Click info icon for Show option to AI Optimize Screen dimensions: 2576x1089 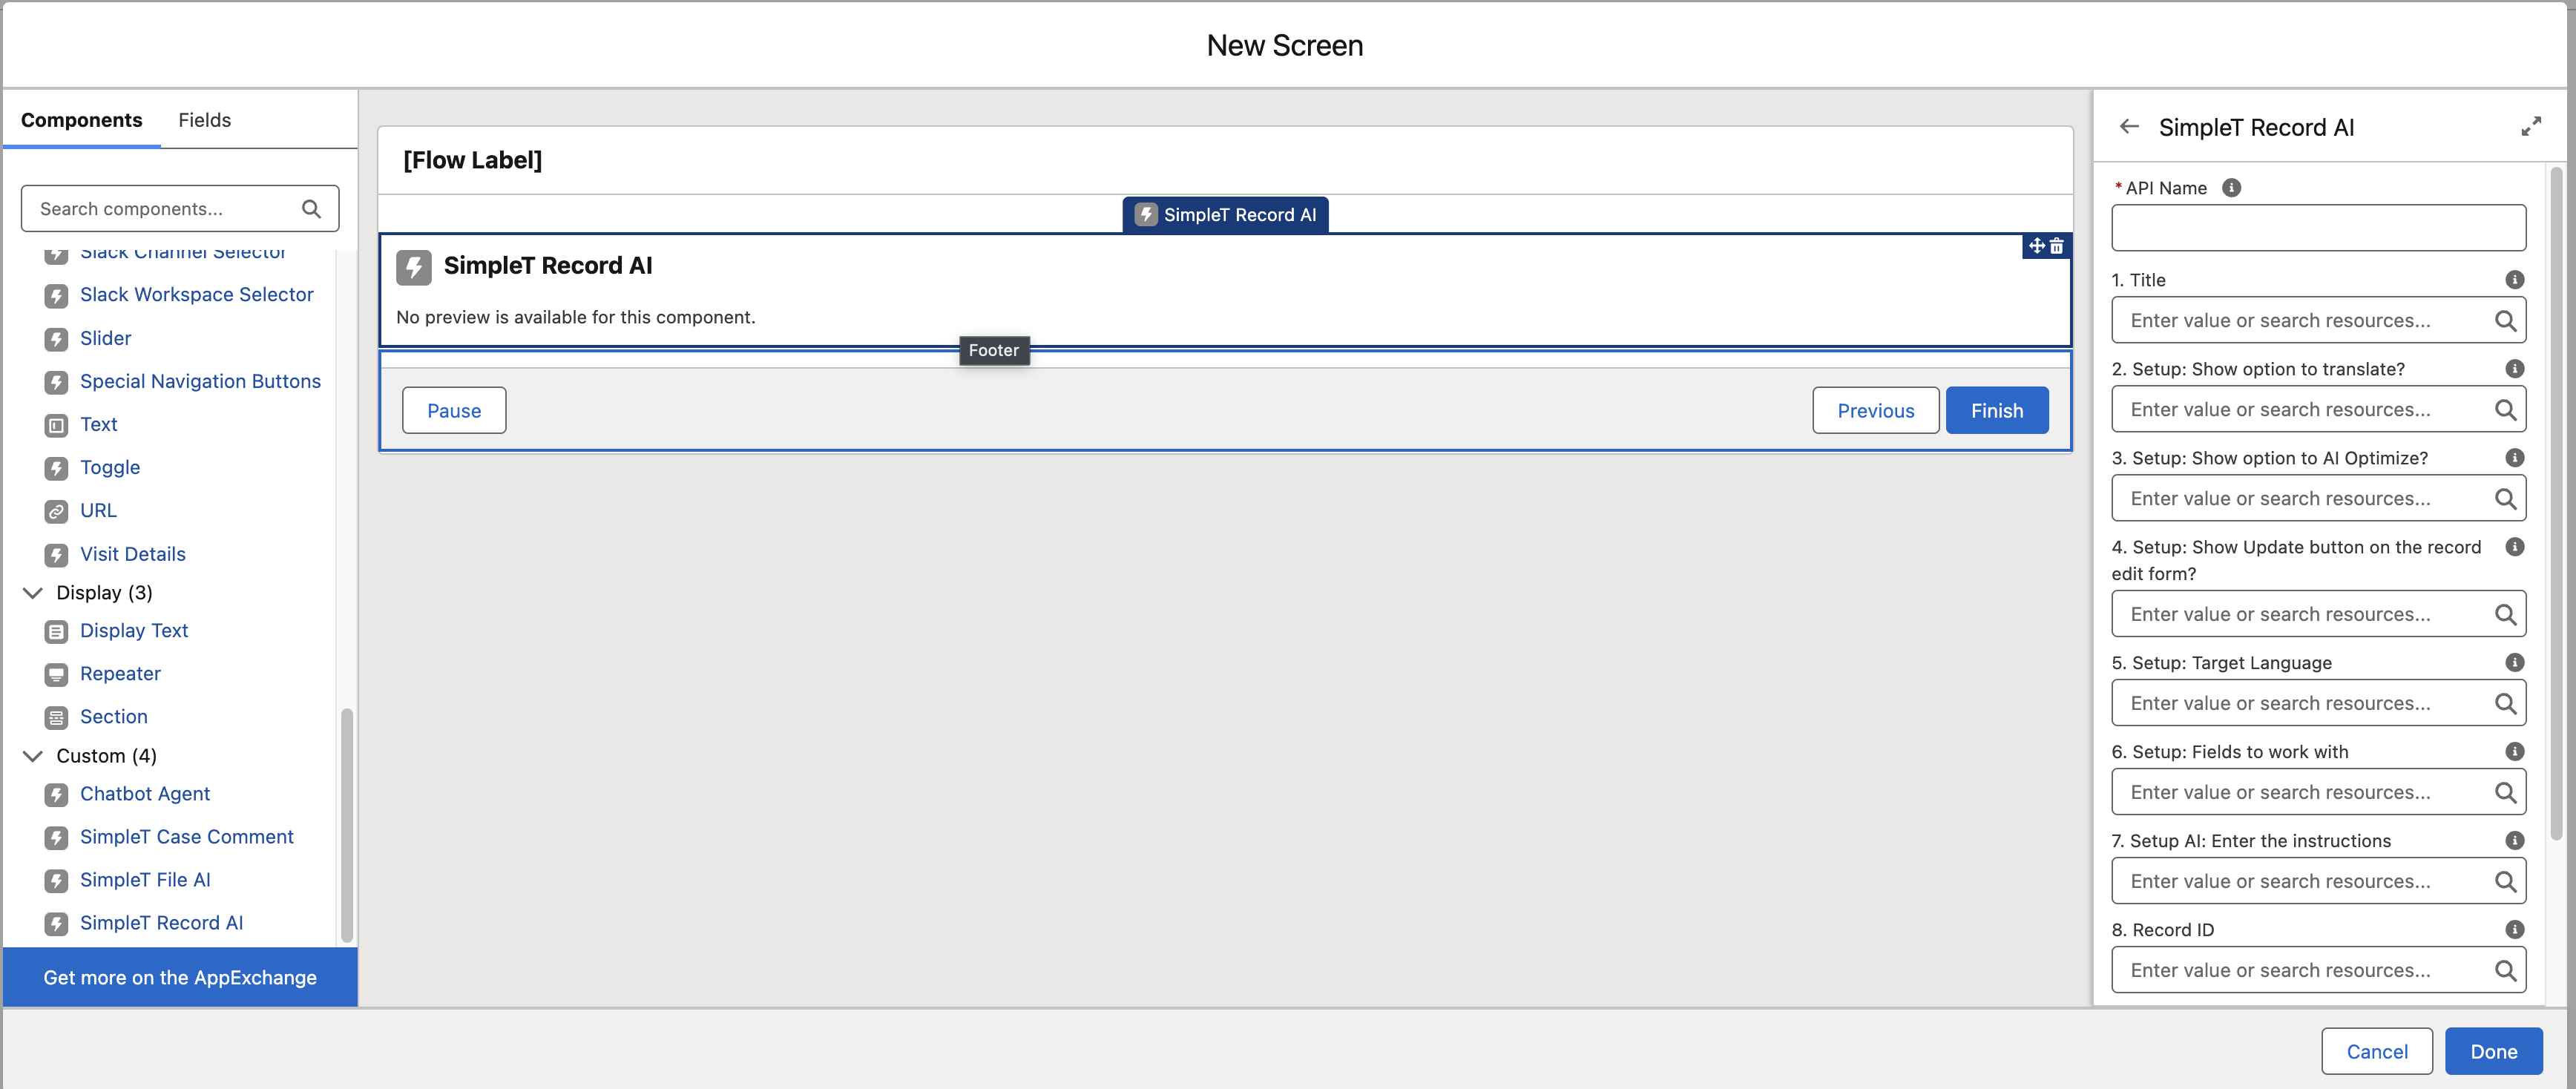click(2514, 458)
